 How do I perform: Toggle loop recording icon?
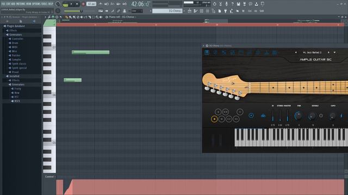coord(125,4)
